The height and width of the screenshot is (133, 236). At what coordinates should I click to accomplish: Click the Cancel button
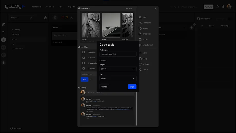click(x=104, y=87)
